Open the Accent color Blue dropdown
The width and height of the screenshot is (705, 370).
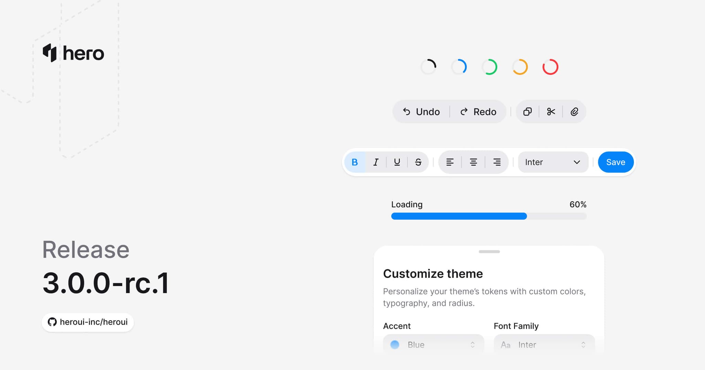coord(433,345)
